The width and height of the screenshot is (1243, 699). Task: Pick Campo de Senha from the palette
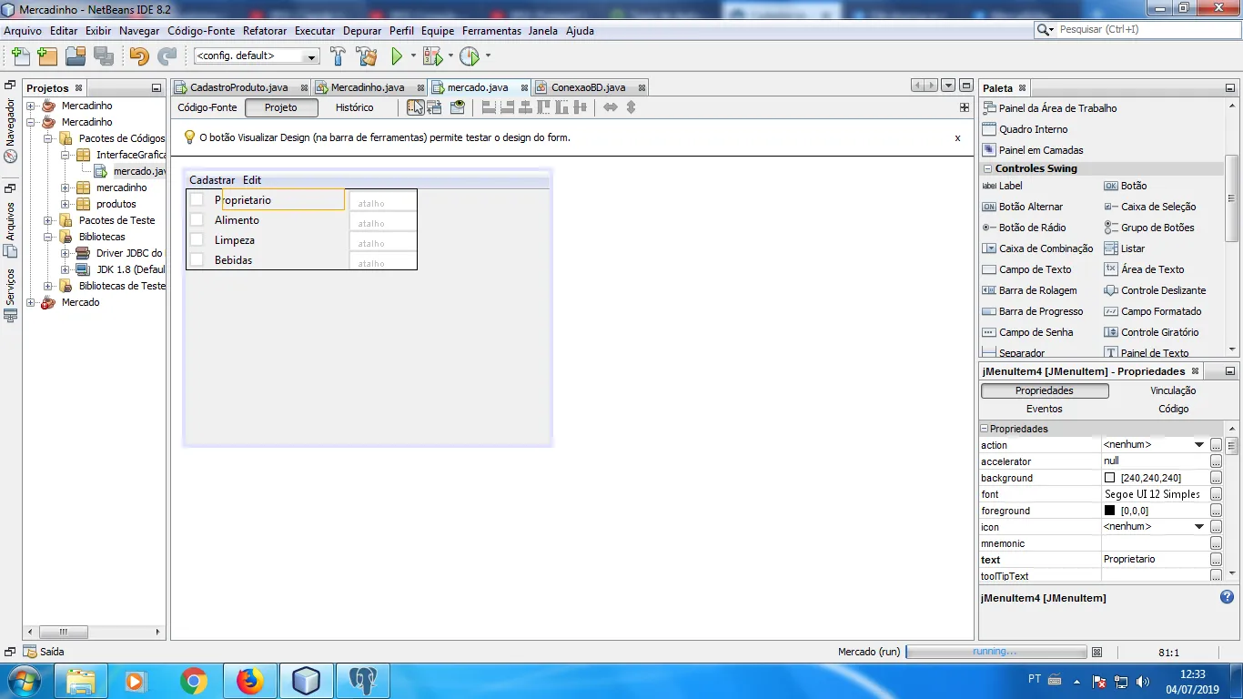coord(1028,332)
